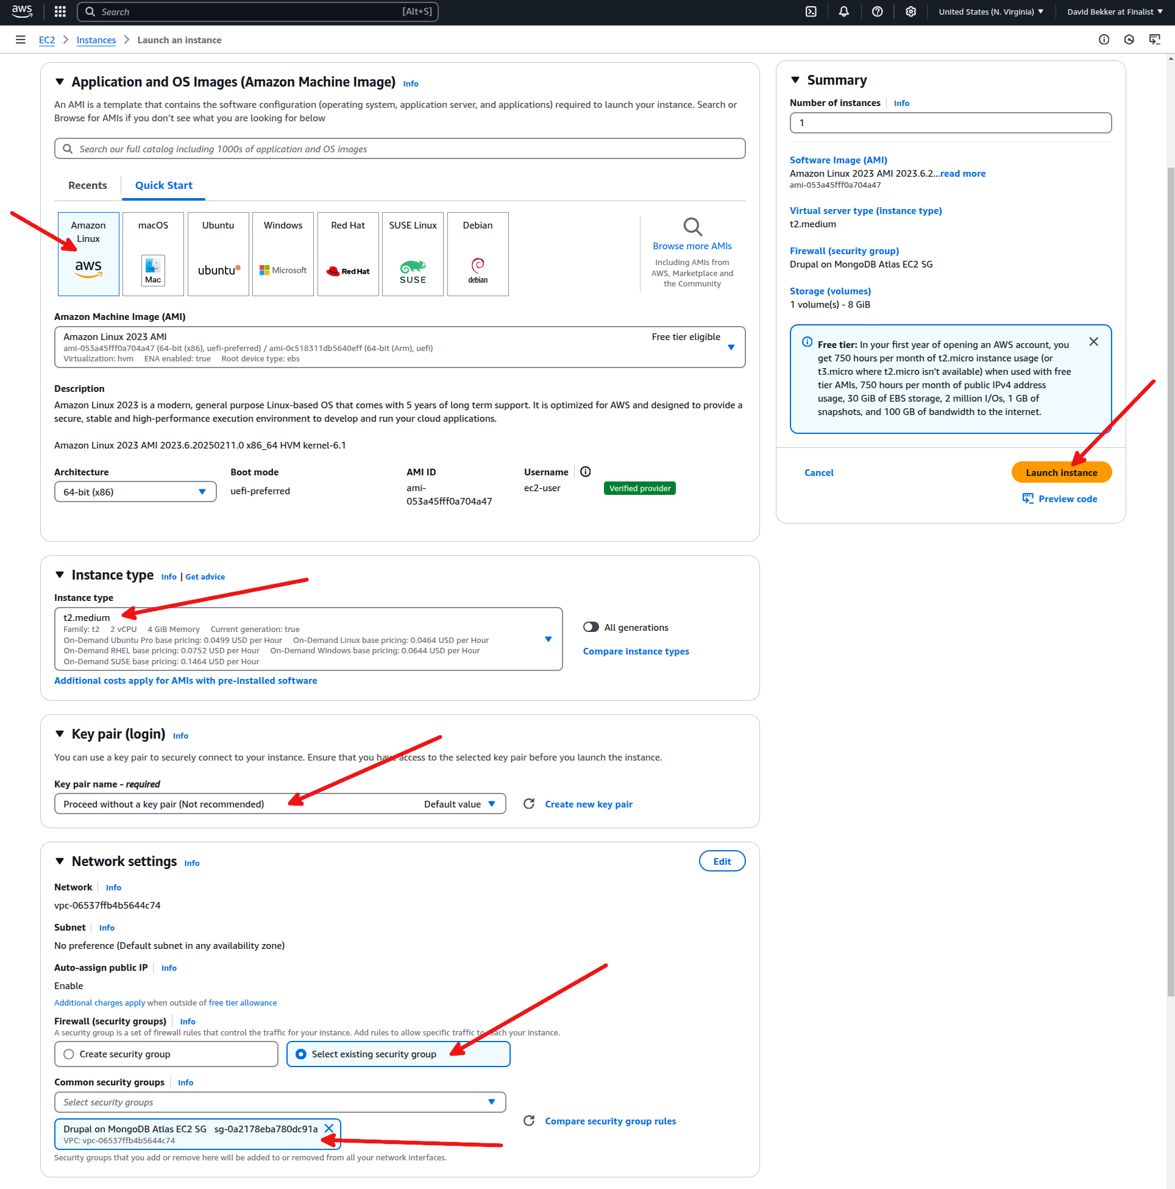Click the info panel icon in breadcrumb bar

point(1104,40)
